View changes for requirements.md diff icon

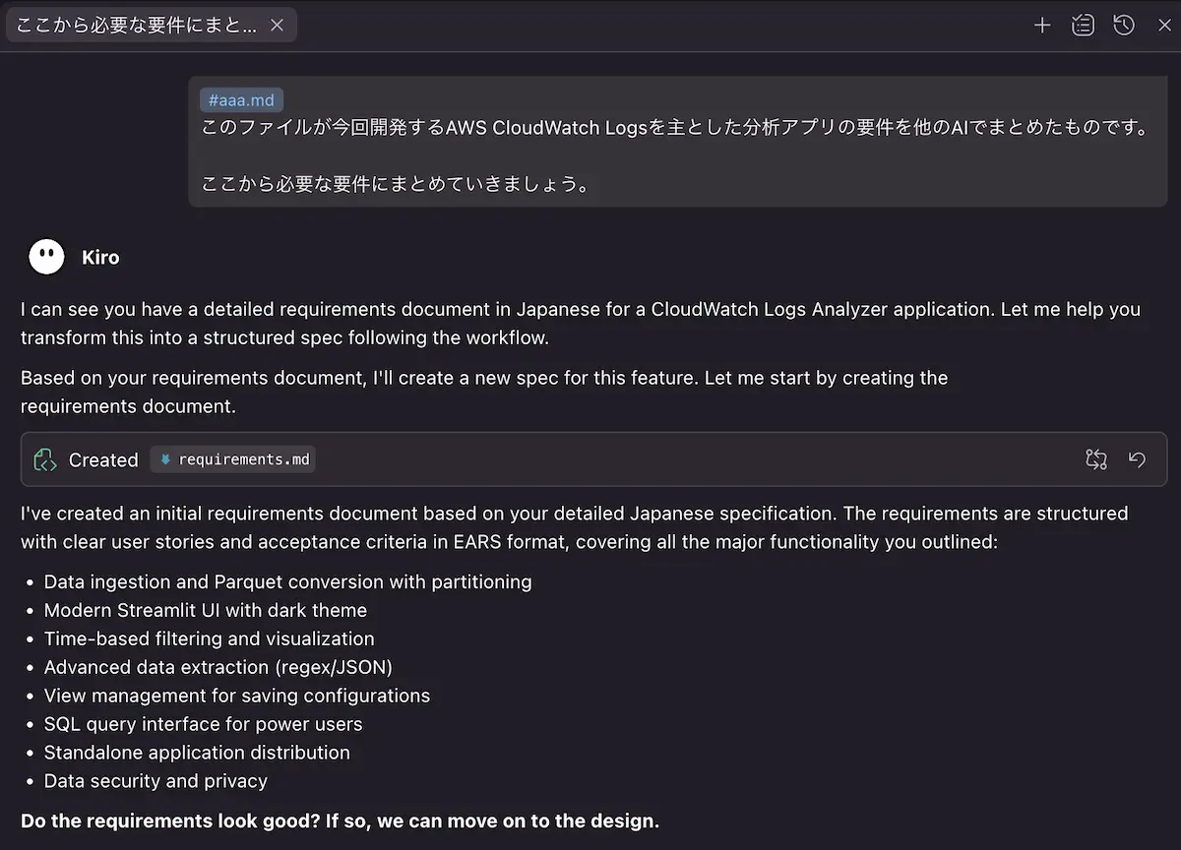1096,459
